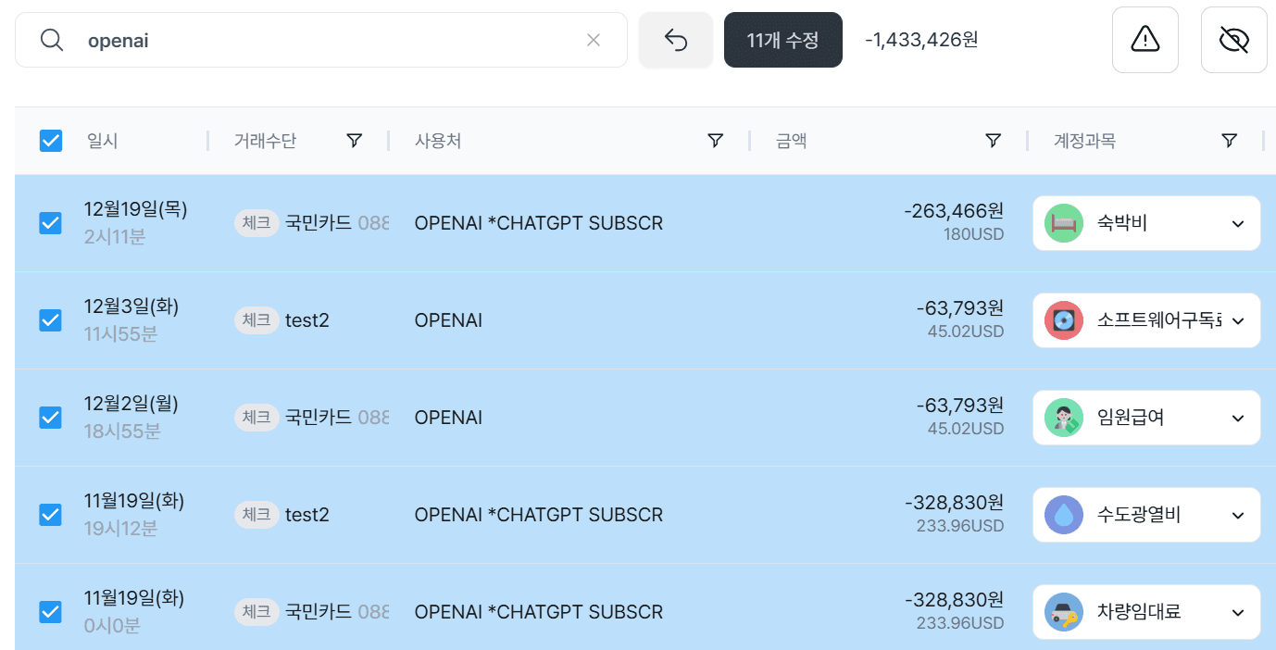The width and height of the screenshot is (1276, 650).
Task: Open the 숙박비 account dropdown
Action: 1146,223
